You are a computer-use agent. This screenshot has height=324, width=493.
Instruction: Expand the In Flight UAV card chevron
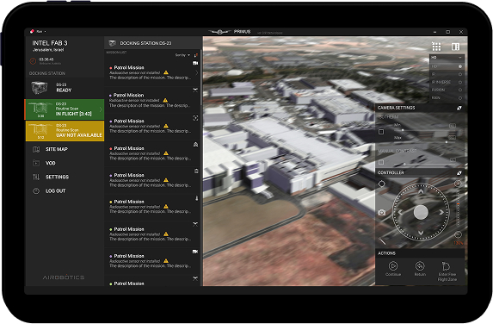[101, 109]
